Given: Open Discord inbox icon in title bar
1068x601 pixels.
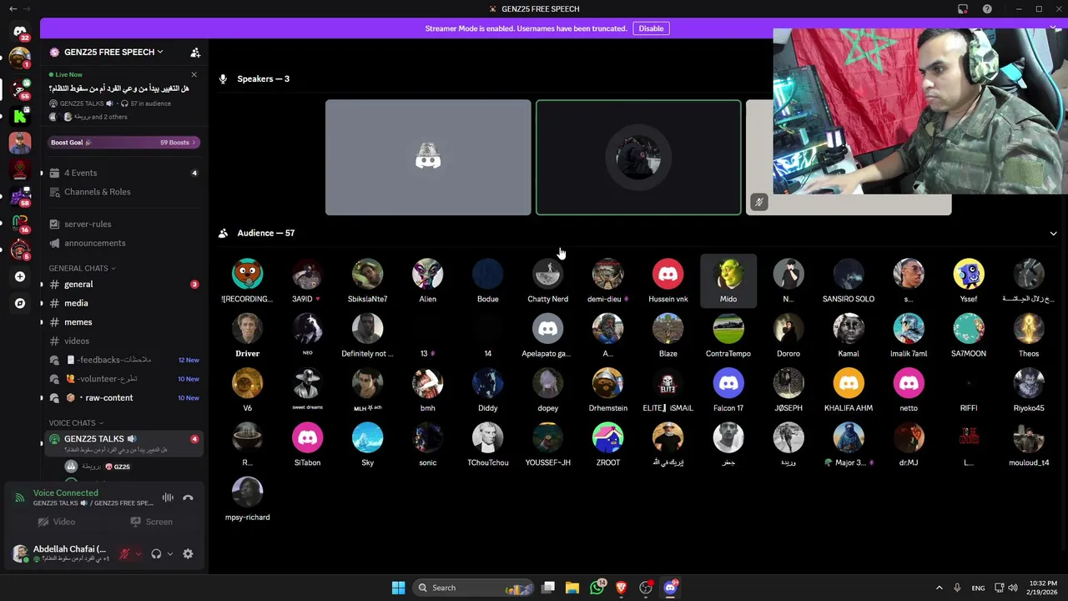Looking at the screenshot, I should (963, 9).
